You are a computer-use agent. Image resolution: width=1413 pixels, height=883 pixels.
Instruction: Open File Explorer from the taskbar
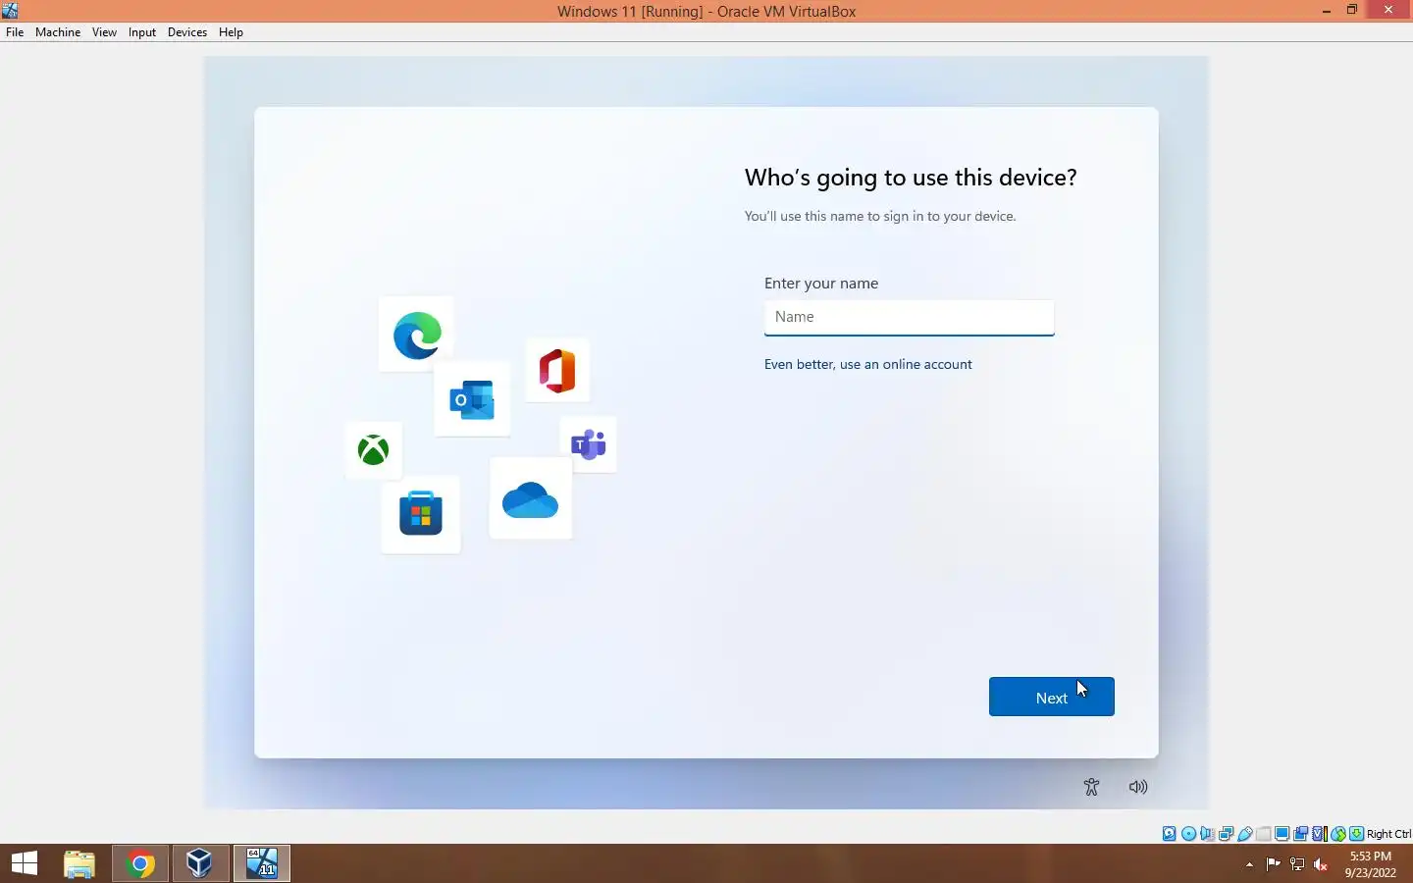[x=79, y=863]
